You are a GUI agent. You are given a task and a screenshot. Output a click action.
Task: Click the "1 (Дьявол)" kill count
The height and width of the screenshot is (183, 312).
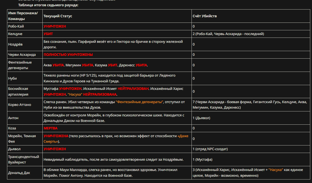pos(202,118)
